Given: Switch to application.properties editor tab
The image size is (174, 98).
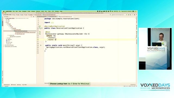Looking at the screenshot, I should coord(42,17).
